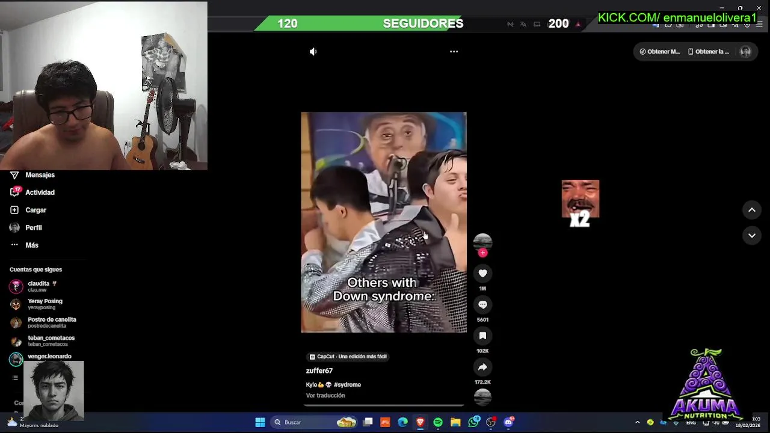Go to the next video with the down arrow
The width and height of the screenshot is (770, 433).
pyautogui.click(x=752, y=236)
